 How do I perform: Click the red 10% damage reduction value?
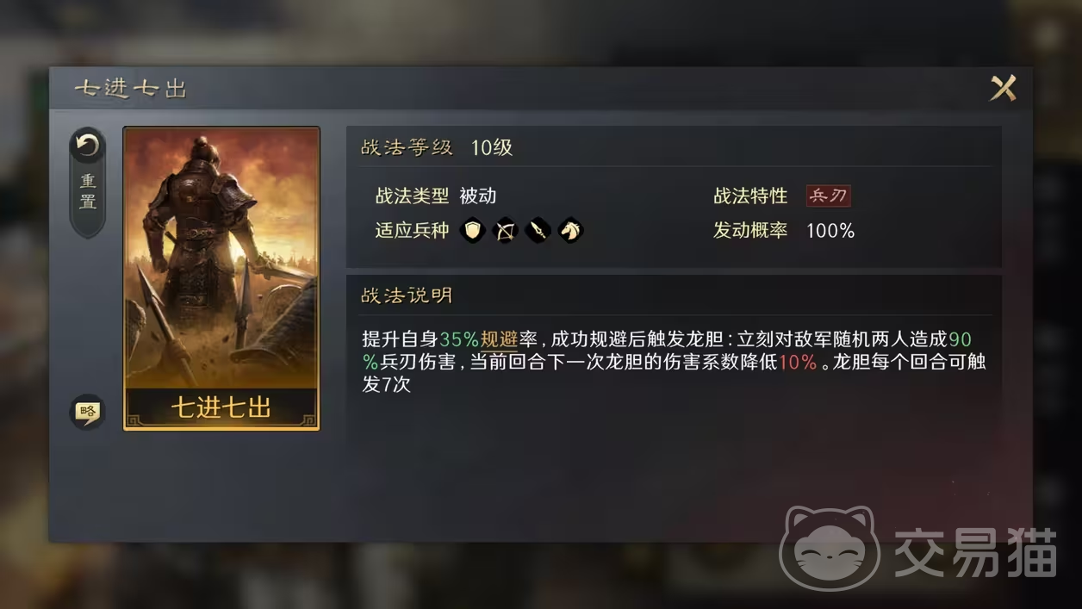tap(798, 362)
